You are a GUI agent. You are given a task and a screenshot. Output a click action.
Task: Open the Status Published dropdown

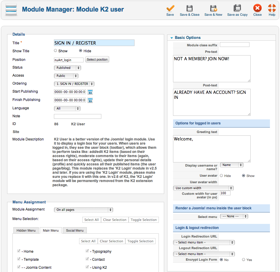pyautogui.click(x=68, y=68)
